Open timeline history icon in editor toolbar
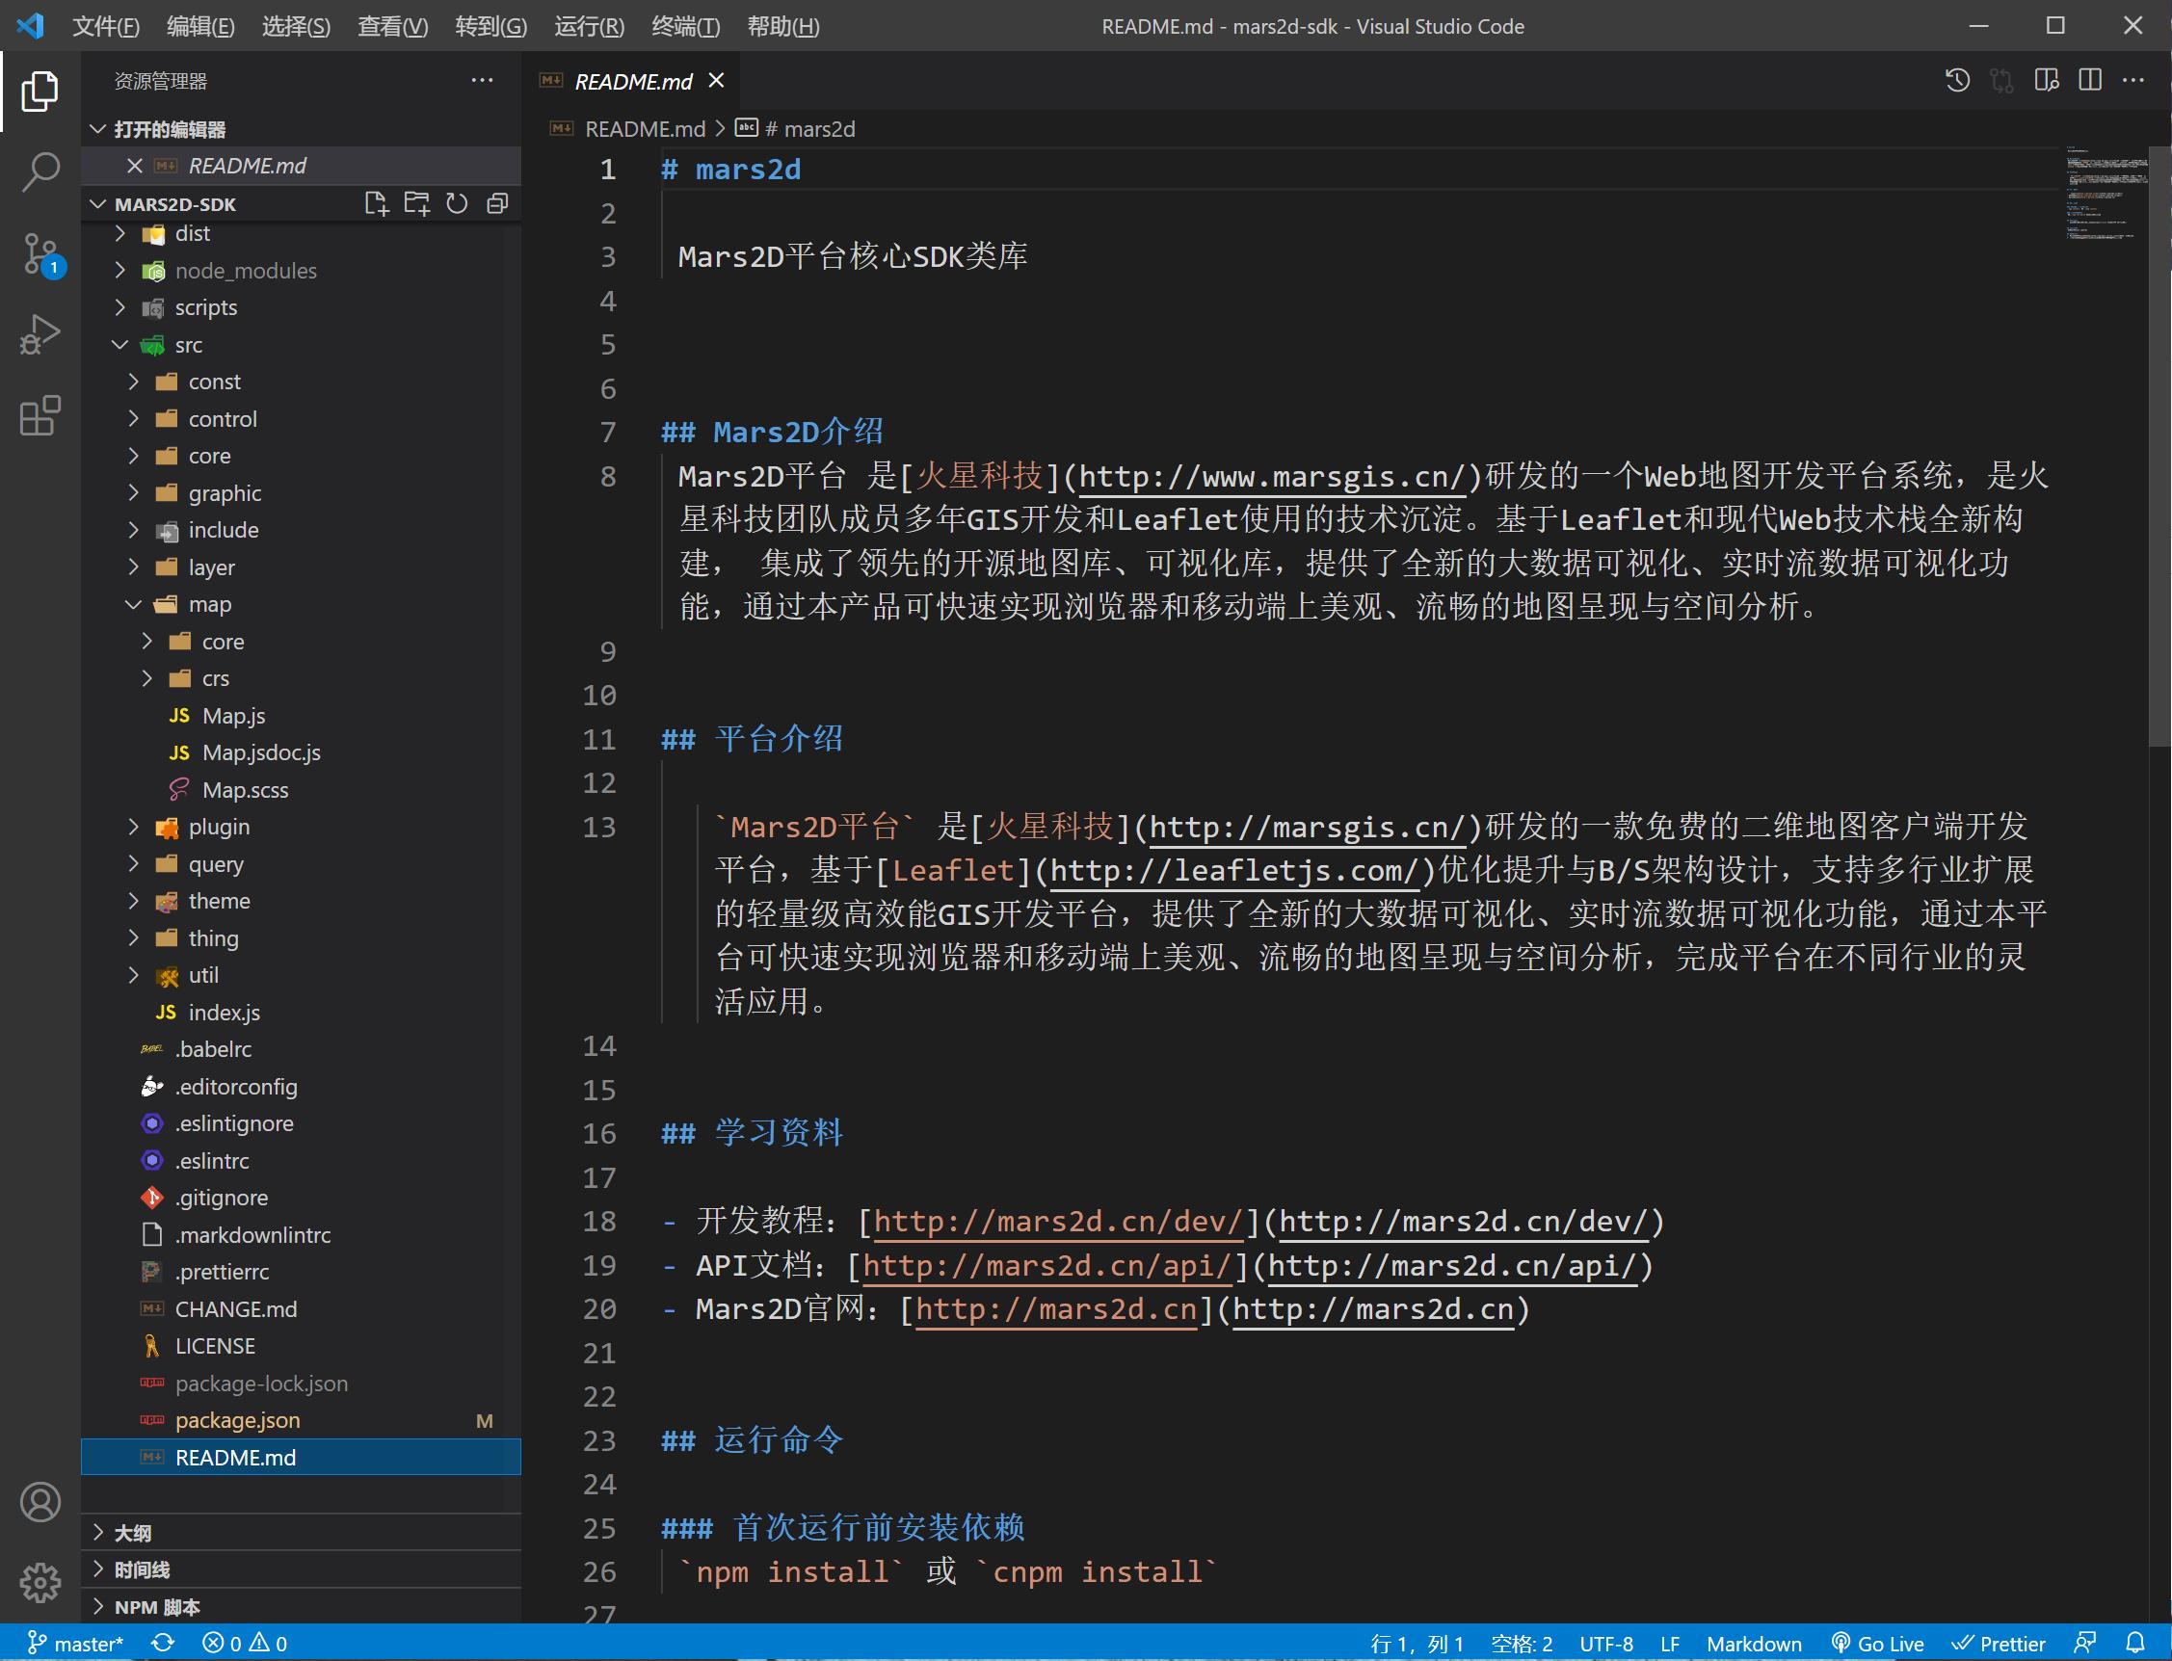2172x1661 pixels. click(x=1957, y=80)
